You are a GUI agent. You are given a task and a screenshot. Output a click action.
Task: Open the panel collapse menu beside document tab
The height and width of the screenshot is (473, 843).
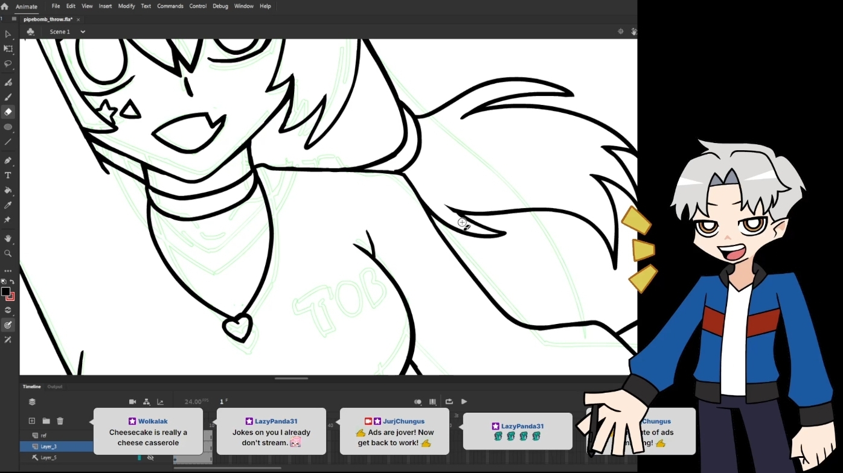[14, 19]
